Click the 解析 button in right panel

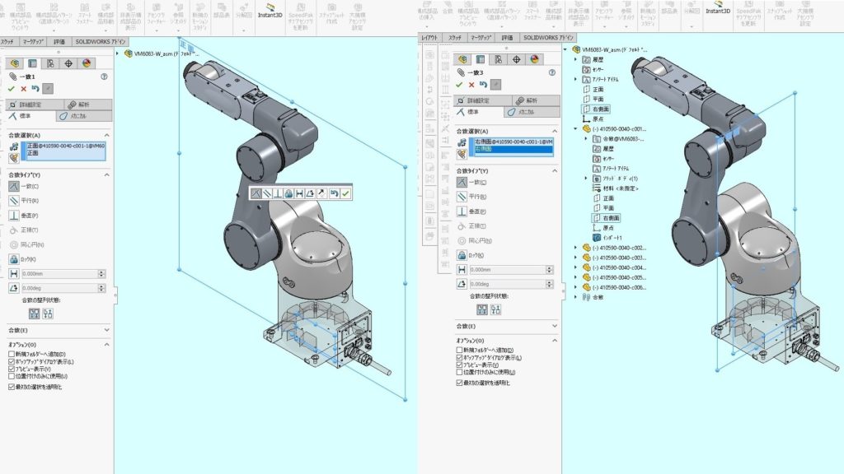pos(528,100)
